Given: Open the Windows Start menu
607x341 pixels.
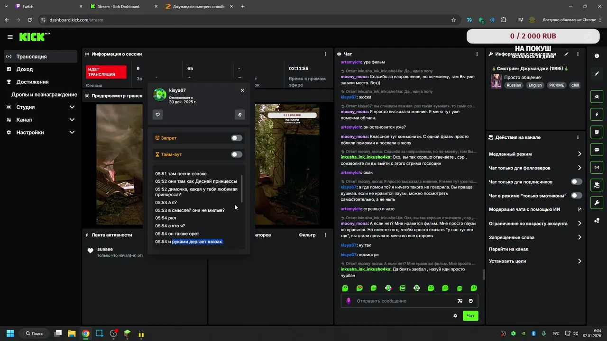Looking at the screenshot, I should tap(10, 333).
